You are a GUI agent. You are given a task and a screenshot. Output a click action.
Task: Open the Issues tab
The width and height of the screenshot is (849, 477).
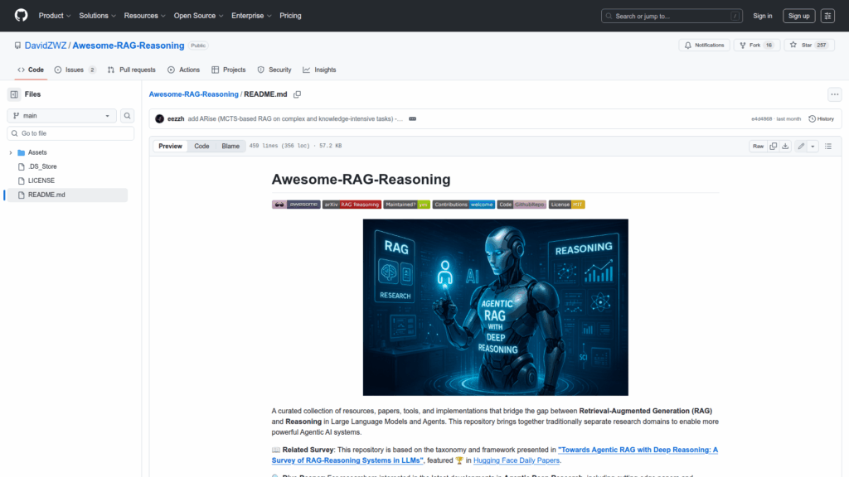click(x=75, y=70)
